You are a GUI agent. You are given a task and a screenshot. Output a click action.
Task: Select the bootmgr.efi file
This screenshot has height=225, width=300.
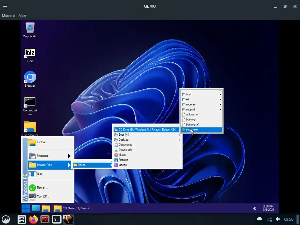202,125
